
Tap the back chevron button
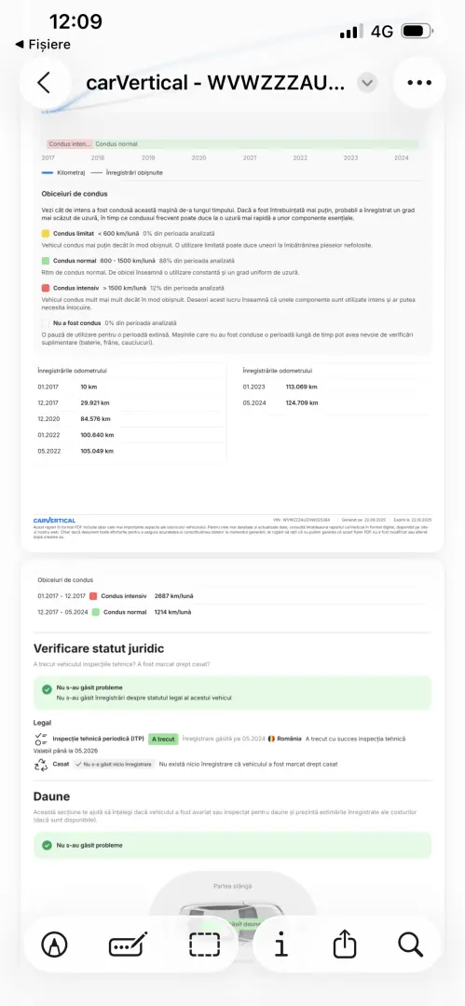point(45,83)
